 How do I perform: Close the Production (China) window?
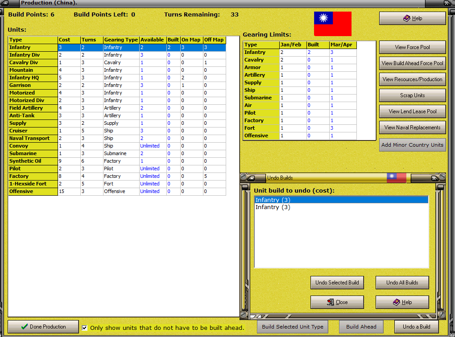pos(447,3)
